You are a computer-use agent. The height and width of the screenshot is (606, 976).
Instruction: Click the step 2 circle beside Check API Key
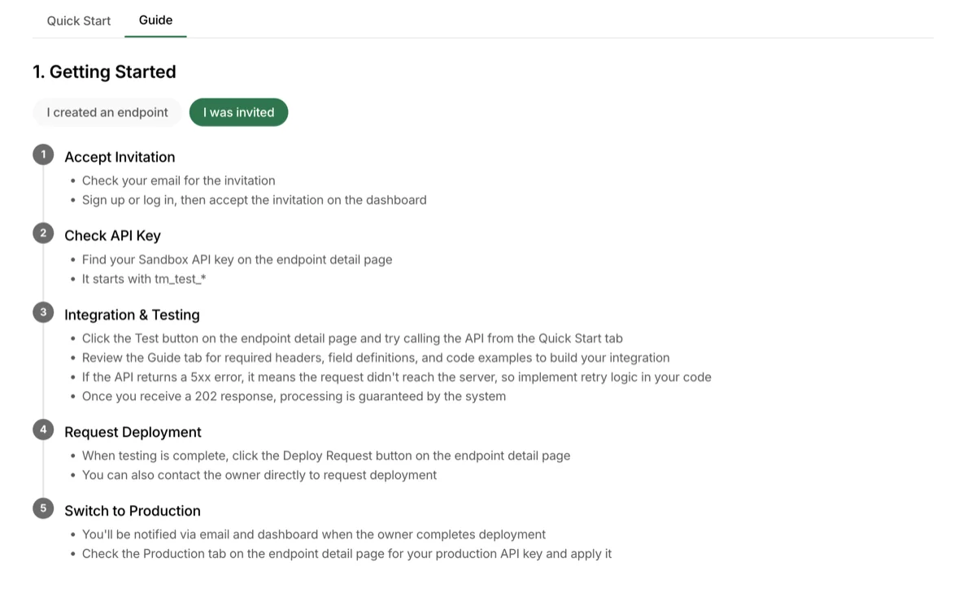pyautogui.click(x=43, y=233)
